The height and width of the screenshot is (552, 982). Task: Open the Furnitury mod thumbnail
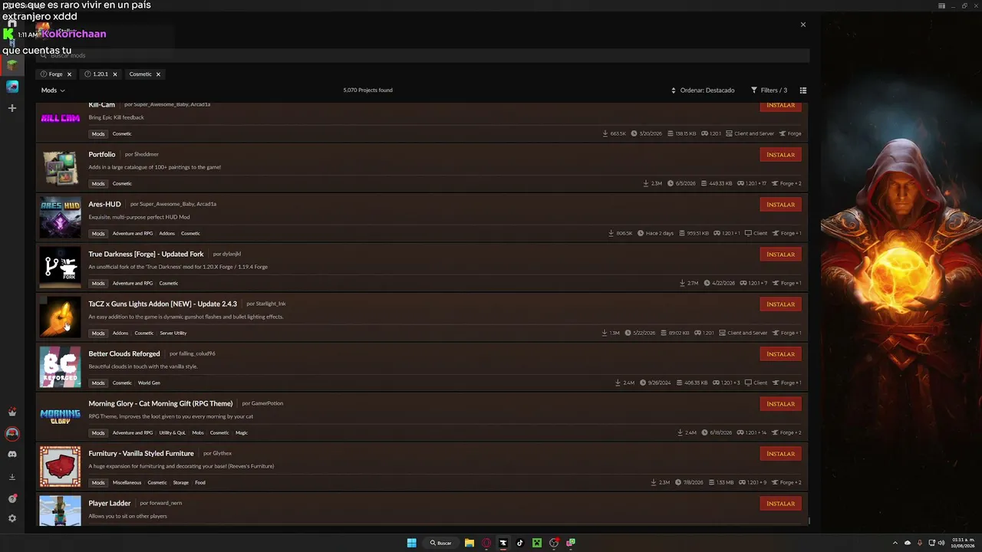60,466
